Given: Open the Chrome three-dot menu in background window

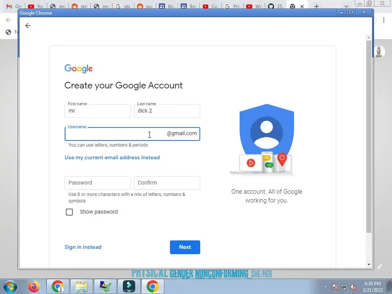Looking at the screenshot, I should point(384,20).
